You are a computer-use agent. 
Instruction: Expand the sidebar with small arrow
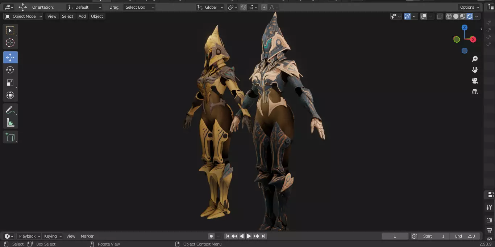click(481, 29)
